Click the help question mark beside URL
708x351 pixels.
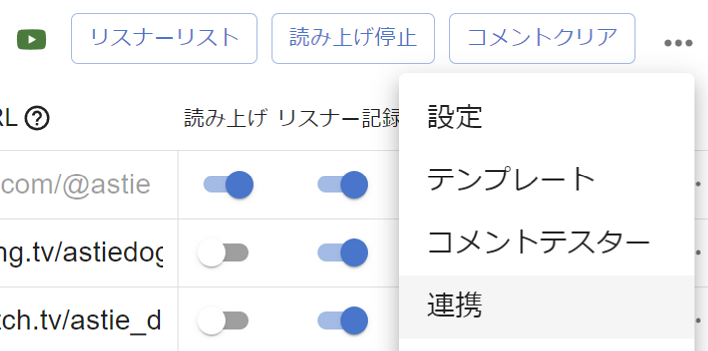click(x=37, y=119)
